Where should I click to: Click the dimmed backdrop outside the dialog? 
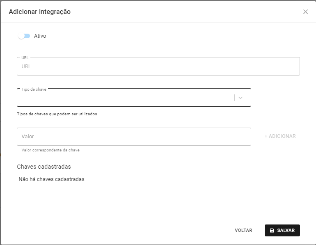0,121
